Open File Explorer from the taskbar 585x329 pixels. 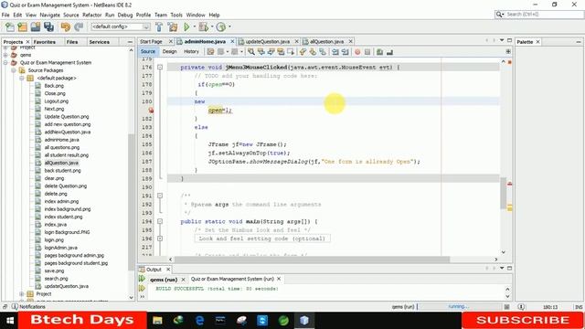(157, 320)
